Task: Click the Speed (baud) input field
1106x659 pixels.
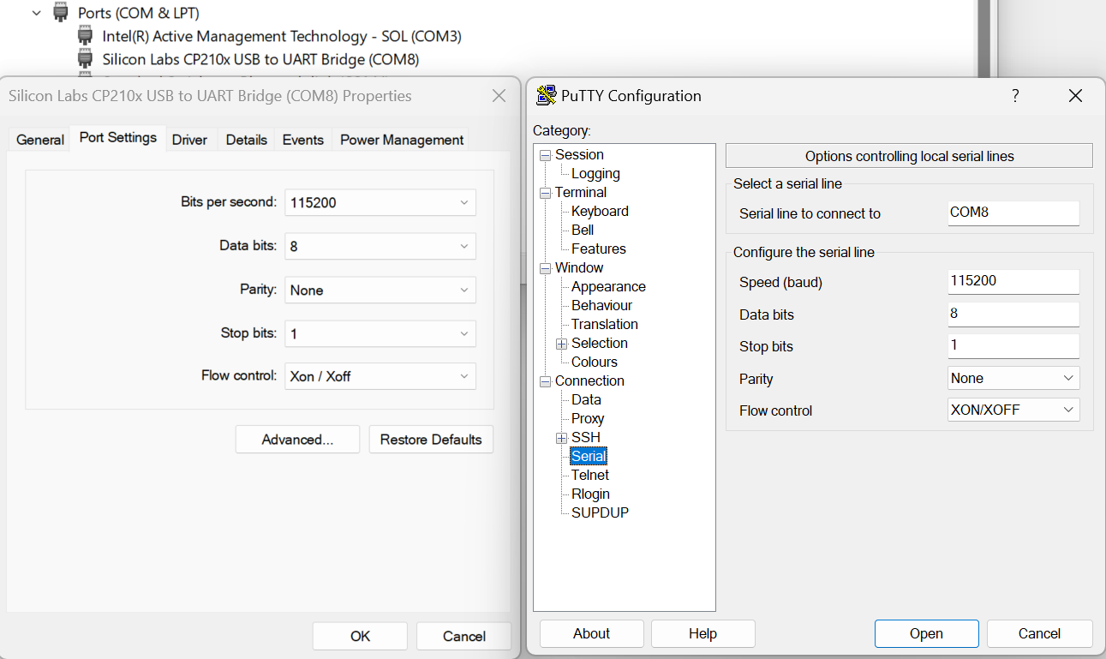Action: 1013,281
